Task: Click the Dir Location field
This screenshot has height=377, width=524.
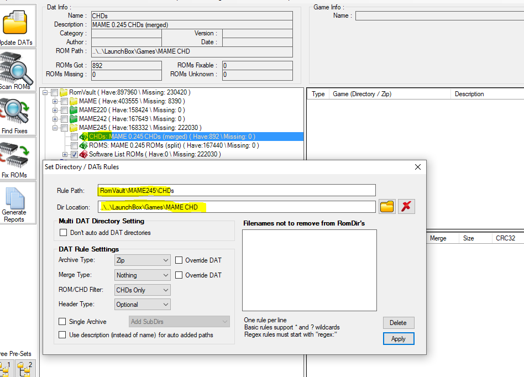Action: pyautogui.click(x=237, y=207)
